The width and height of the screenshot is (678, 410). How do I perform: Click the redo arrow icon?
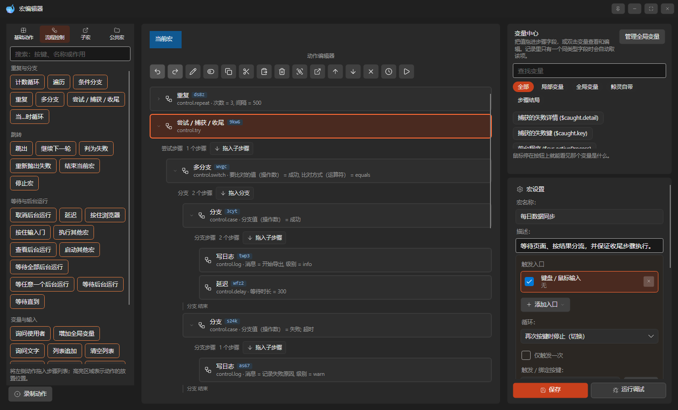(x=175, y=72)
